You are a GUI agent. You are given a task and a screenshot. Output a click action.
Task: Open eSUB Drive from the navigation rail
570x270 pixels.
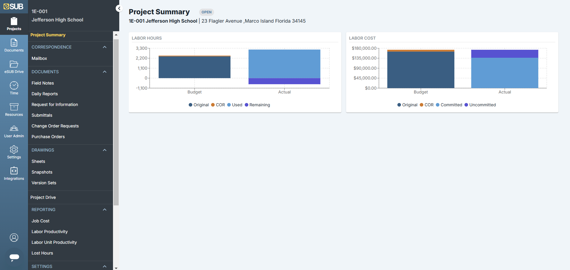click(14, 66)
